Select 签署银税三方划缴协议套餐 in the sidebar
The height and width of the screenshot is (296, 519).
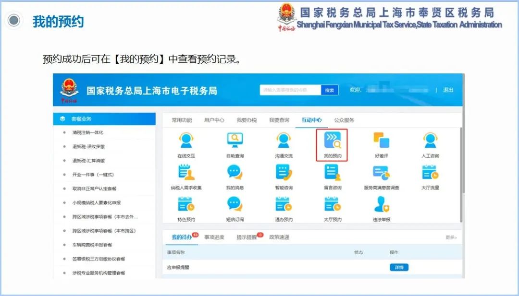99,259
